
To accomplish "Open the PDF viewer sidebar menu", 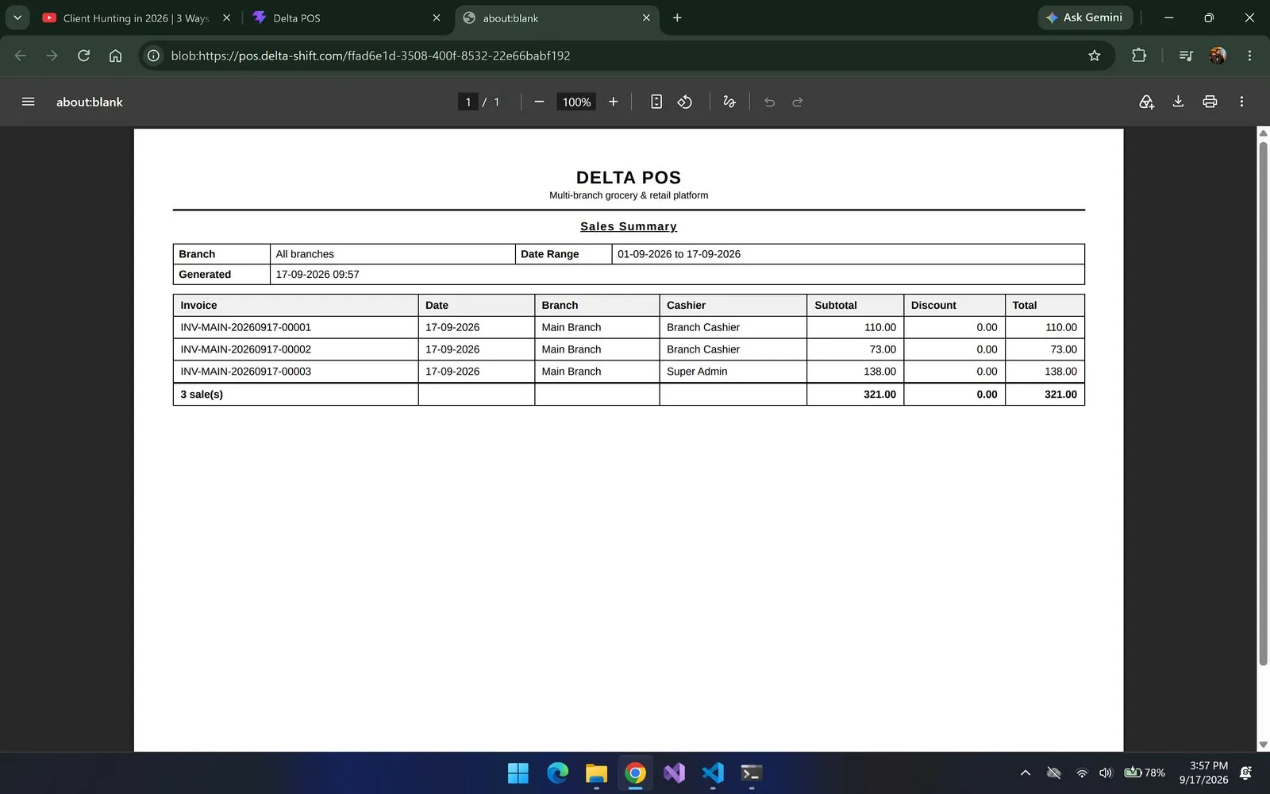I will pos(28,102).
